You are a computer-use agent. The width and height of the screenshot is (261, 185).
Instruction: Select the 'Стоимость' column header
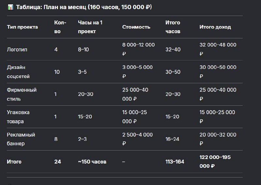pos(136,27)
